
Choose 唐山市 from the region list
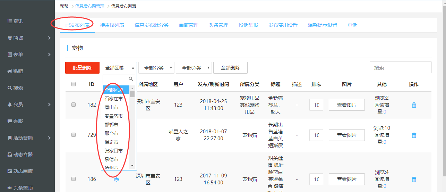tap(111, 107)
